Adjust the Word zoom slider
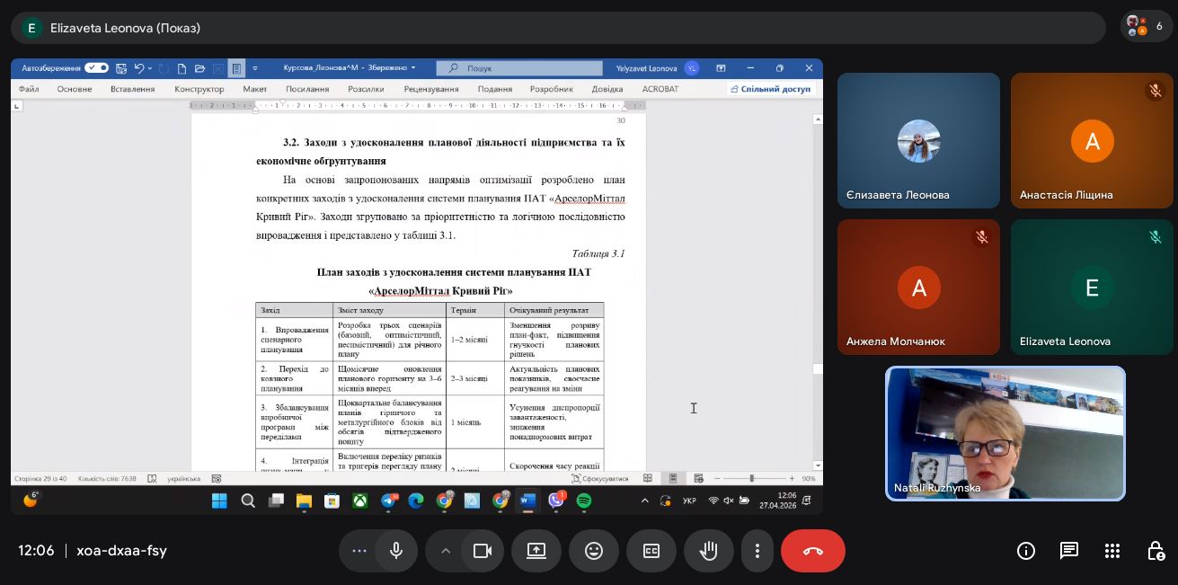Screen dimensions: 1178x585 point(752,478)
